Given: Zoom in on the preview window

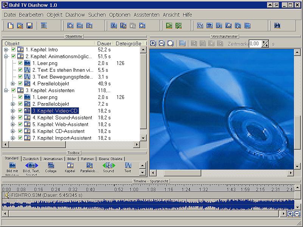Looking at the screenshot, I should [153, 43].
